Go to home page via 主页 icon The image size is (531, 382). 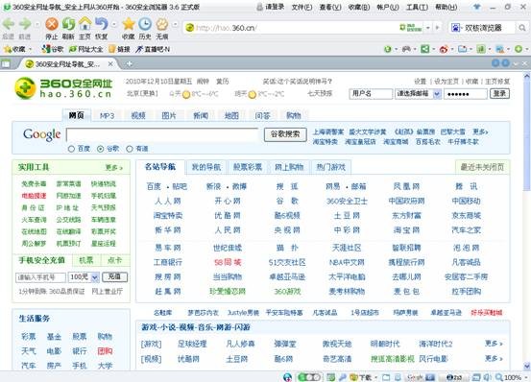coord(84,24)
